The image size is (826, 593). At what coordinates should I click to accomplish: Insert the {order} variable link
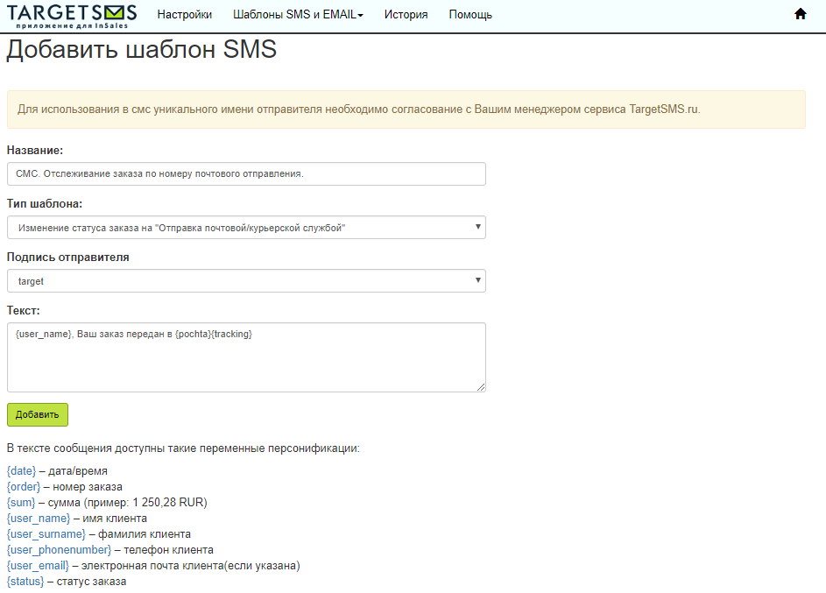click(23, 487)
